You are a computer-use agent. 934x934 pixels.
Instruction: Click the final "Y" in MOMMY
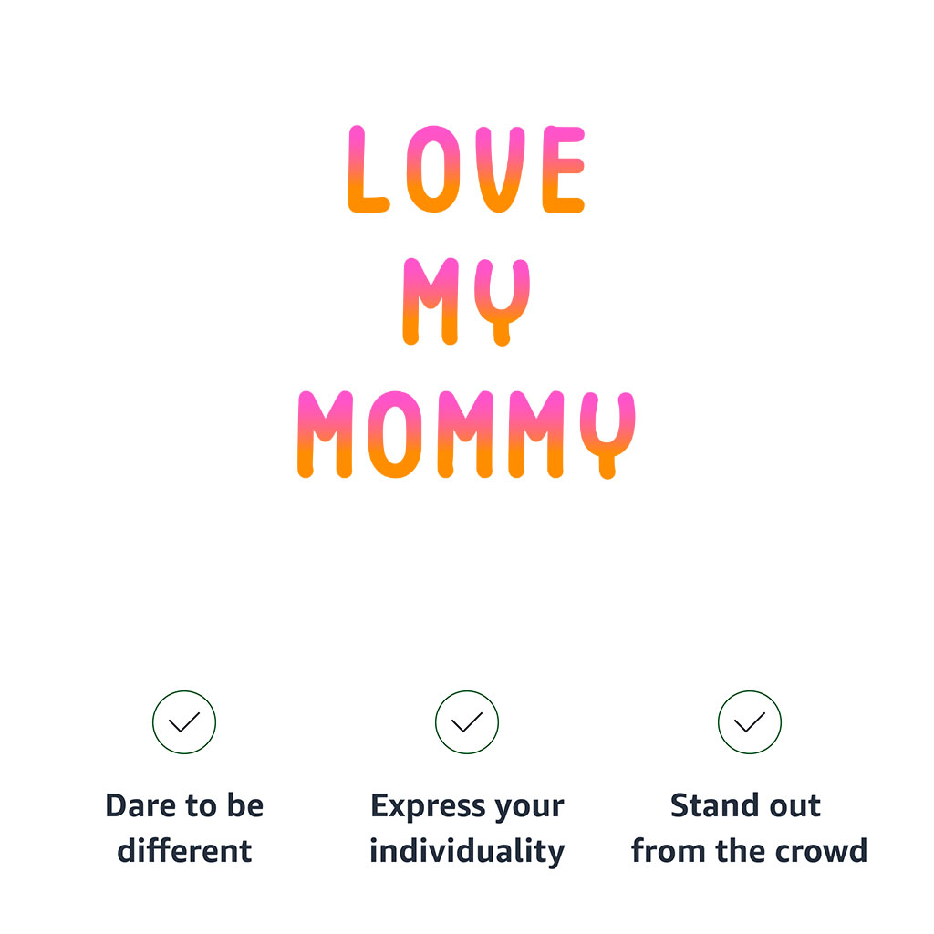pos(608,434)
